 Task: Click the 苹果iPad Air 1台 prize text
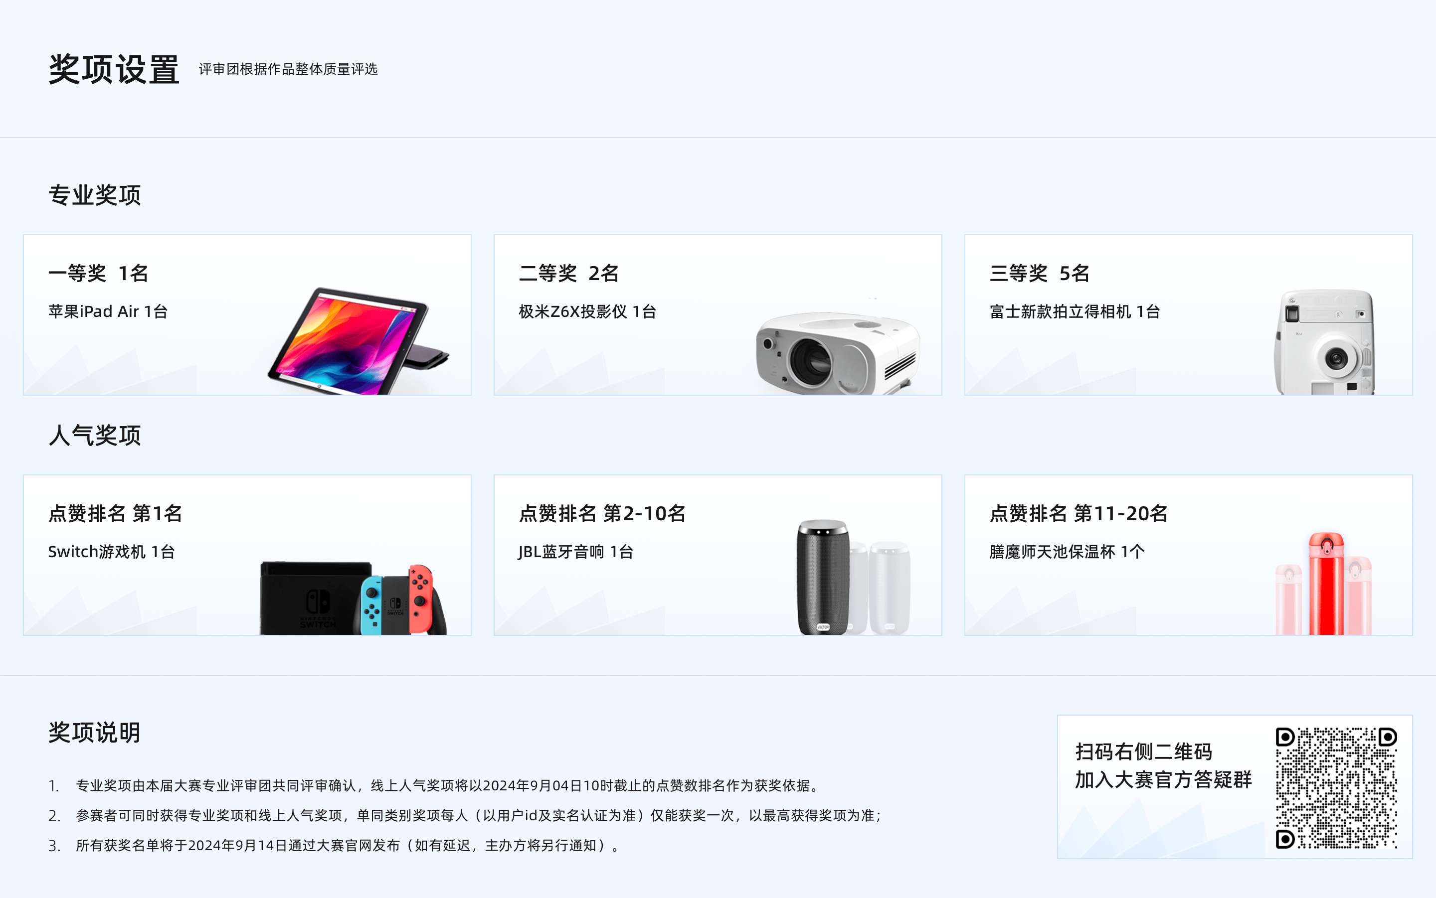tap(108, 312)
